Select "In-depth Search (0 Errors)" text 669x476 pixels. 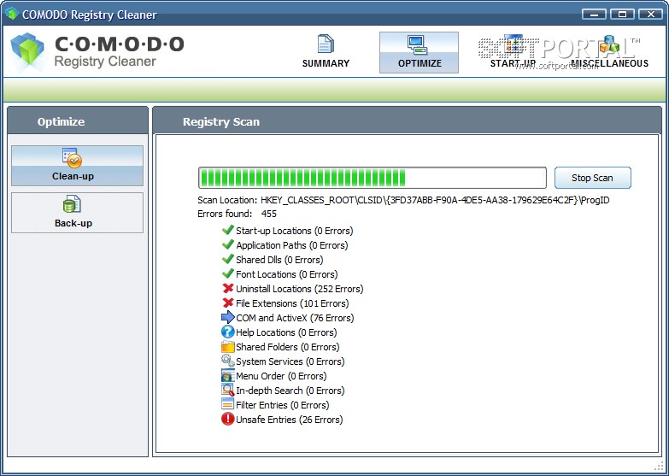[290, 391]
